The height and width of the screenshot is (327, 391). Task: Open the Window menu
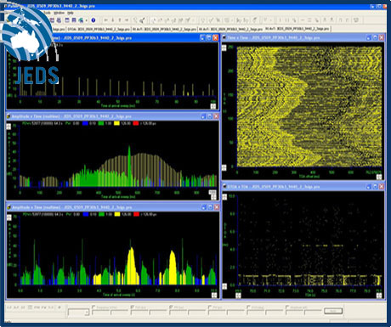pyautogui.click(x=59, y=13)
